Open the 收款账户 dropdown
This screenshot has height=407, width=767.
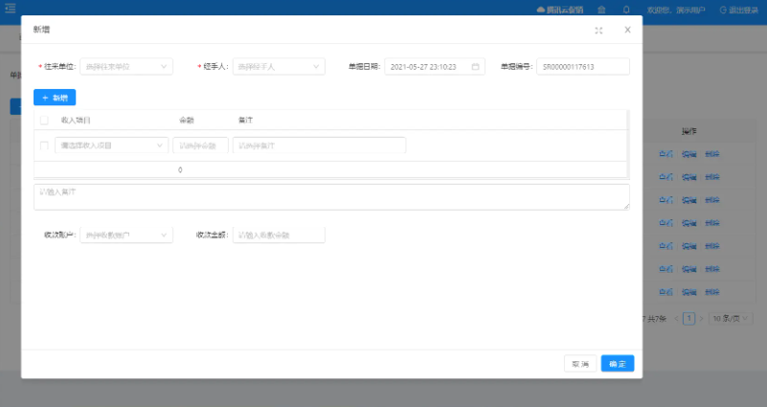126,235
